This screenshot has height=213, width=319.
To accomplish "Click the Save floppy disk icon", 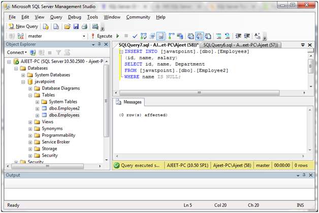I will coord(76,26).
